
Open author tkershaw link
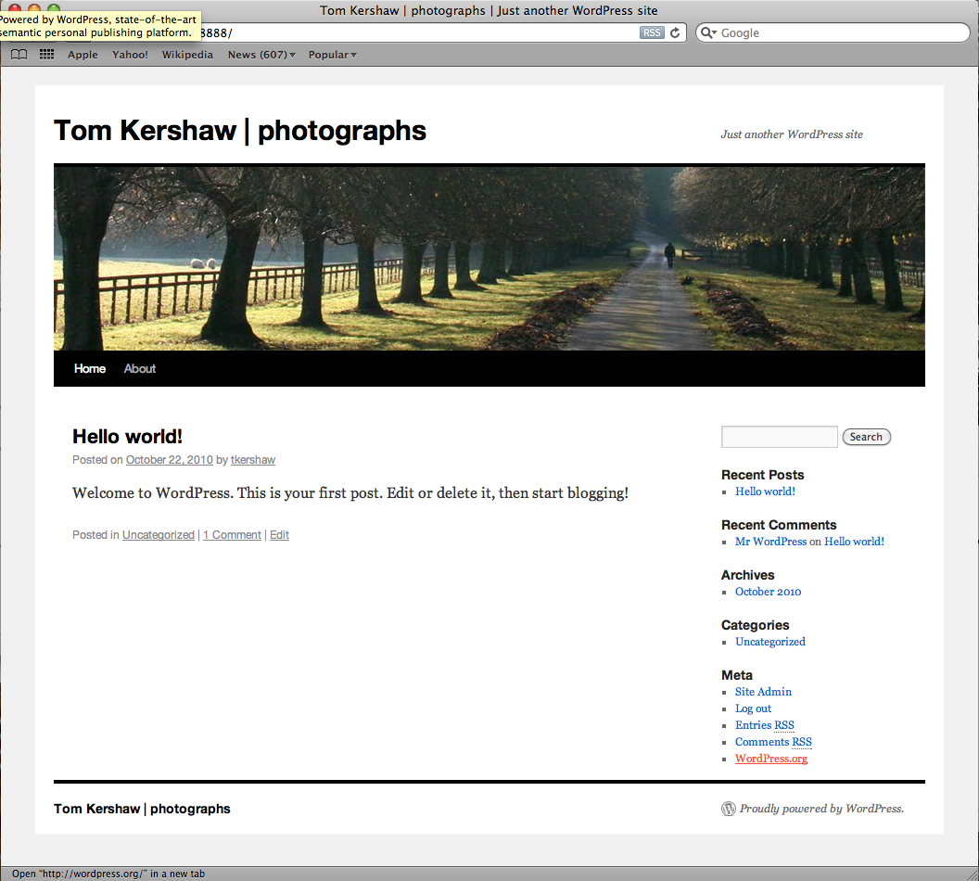click(x=253, y=460)
